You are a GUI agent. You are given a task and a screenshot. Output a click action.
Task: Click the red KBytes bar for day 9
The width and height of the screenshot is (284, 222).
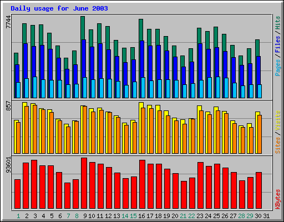84,183
